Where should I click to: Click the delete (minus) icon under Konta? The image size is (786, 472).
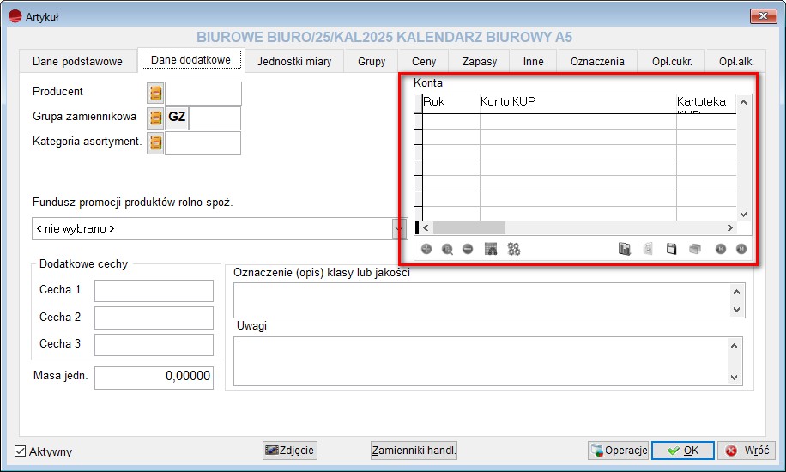pyautogui.click(x=468, y=249)
